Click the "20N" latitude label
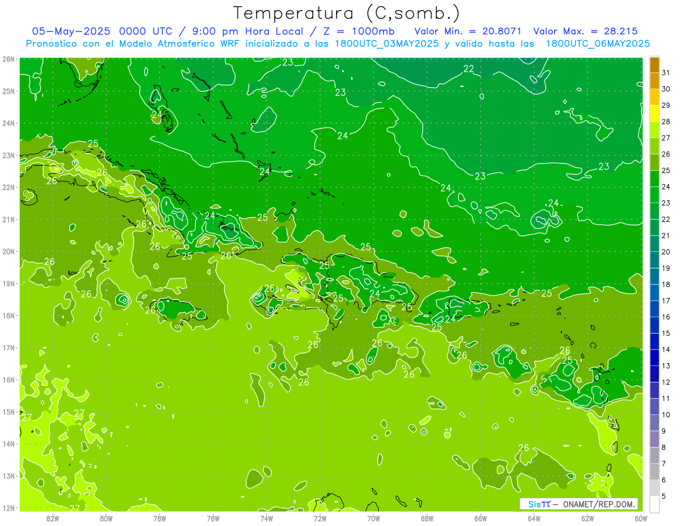The height and width of the screenshot is (526, 681). coord(9,251)
